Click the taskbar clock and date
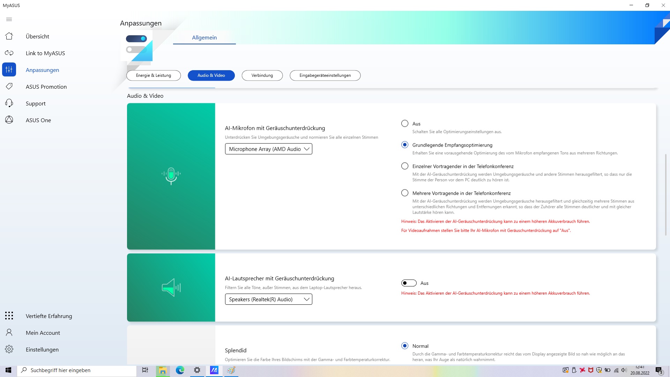 (640, 370)
